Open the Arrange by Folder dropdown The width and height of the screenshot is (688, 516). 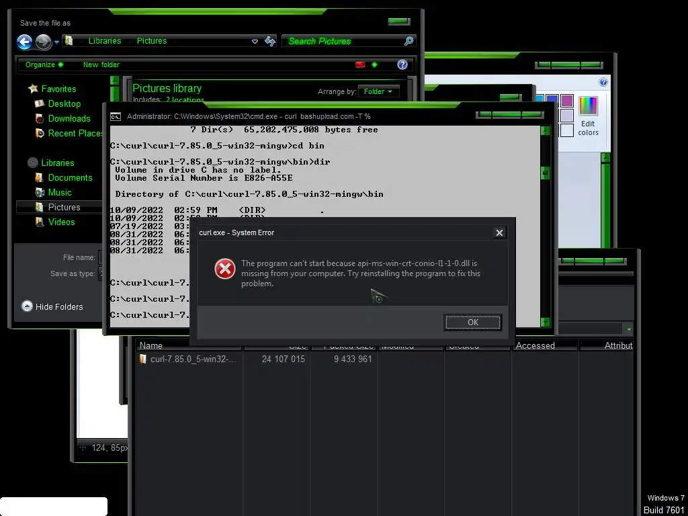click(378, 91)
